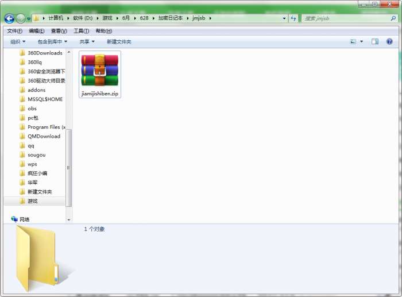
Task: Open the 查看(V) menu
Action: [59, 31]
